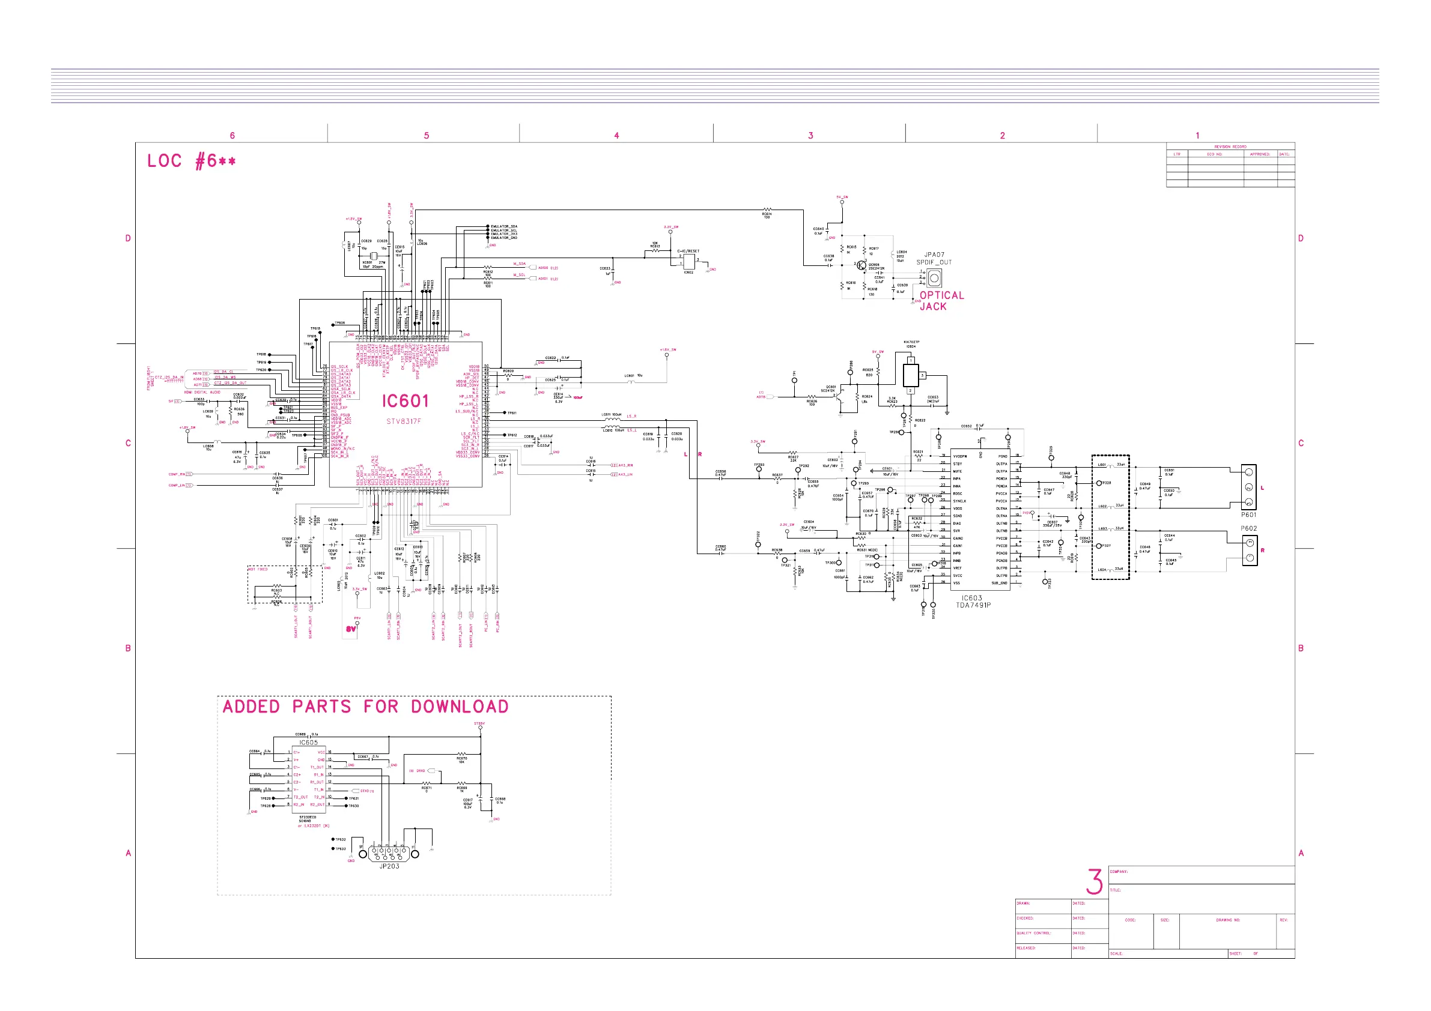Click the IC601 STV8317F chip label
Image resolution: width=1431 pixels, height=1011 pixels.
pos(405,402)
